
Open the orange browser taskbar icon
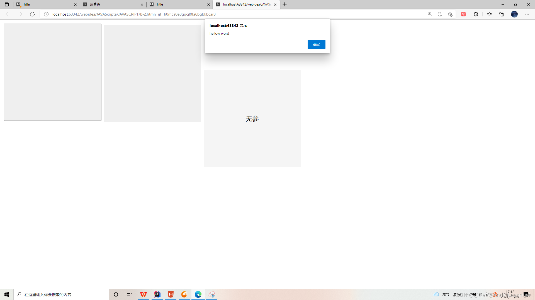pyautogui.click(x=184, y=294)
